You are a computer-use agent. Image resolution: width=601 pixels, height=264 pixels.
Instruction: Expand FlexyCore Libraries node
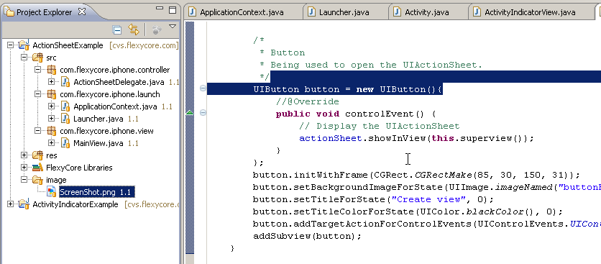coord(24,168)
